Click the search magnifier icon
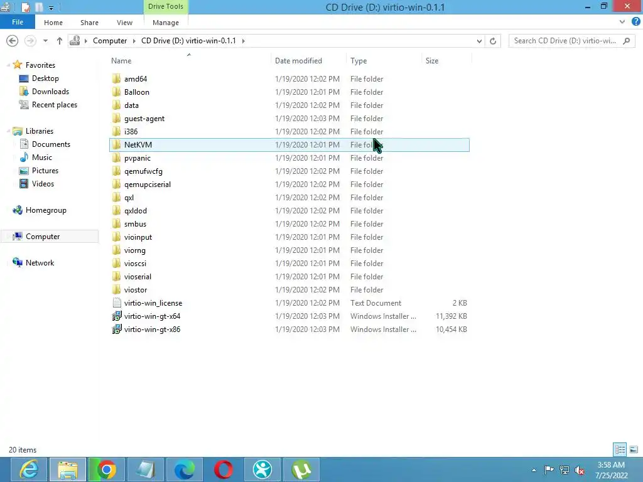 point(626,41)
